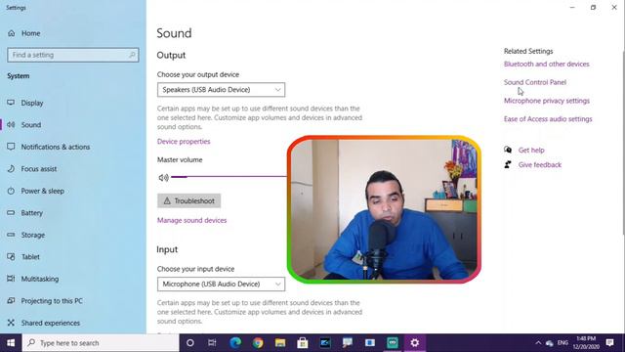Click the Get help link

531,150
